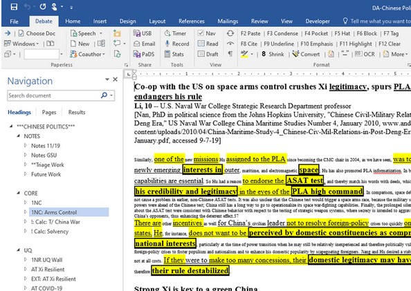Create a New speech document

(80, 44)
